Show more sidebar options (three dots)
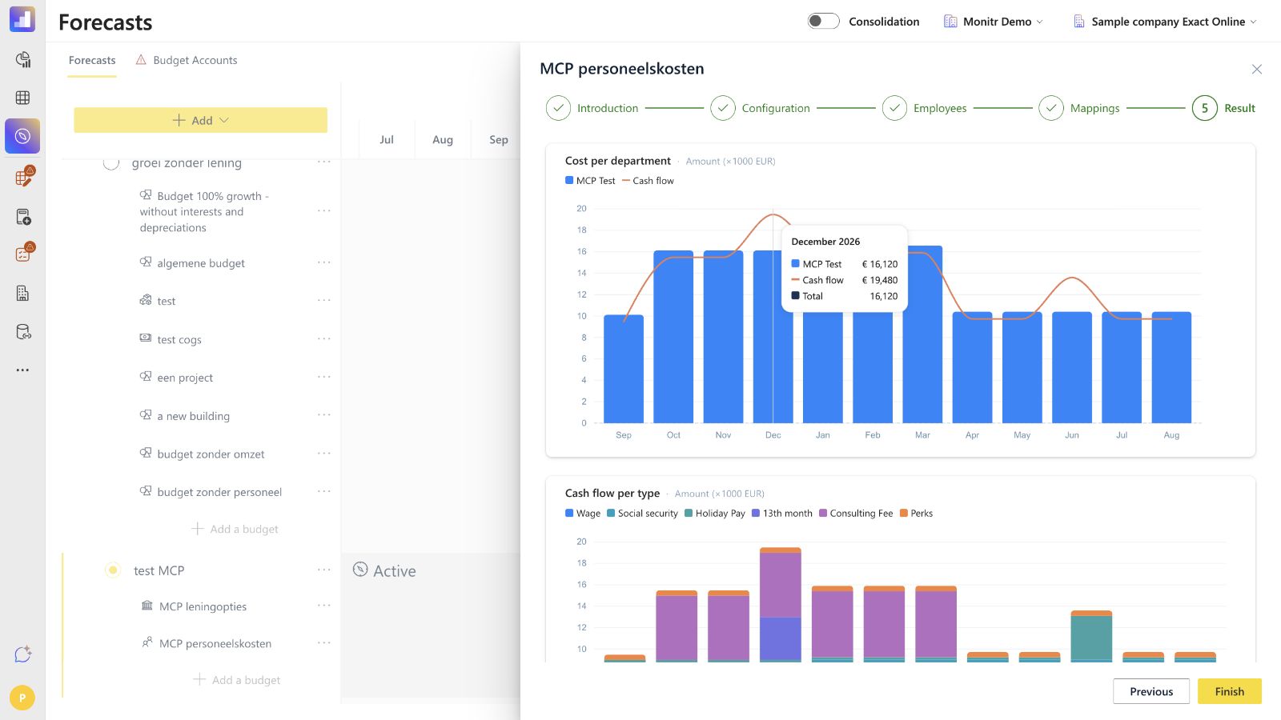The image size is (1281, 720). (22, 370)
